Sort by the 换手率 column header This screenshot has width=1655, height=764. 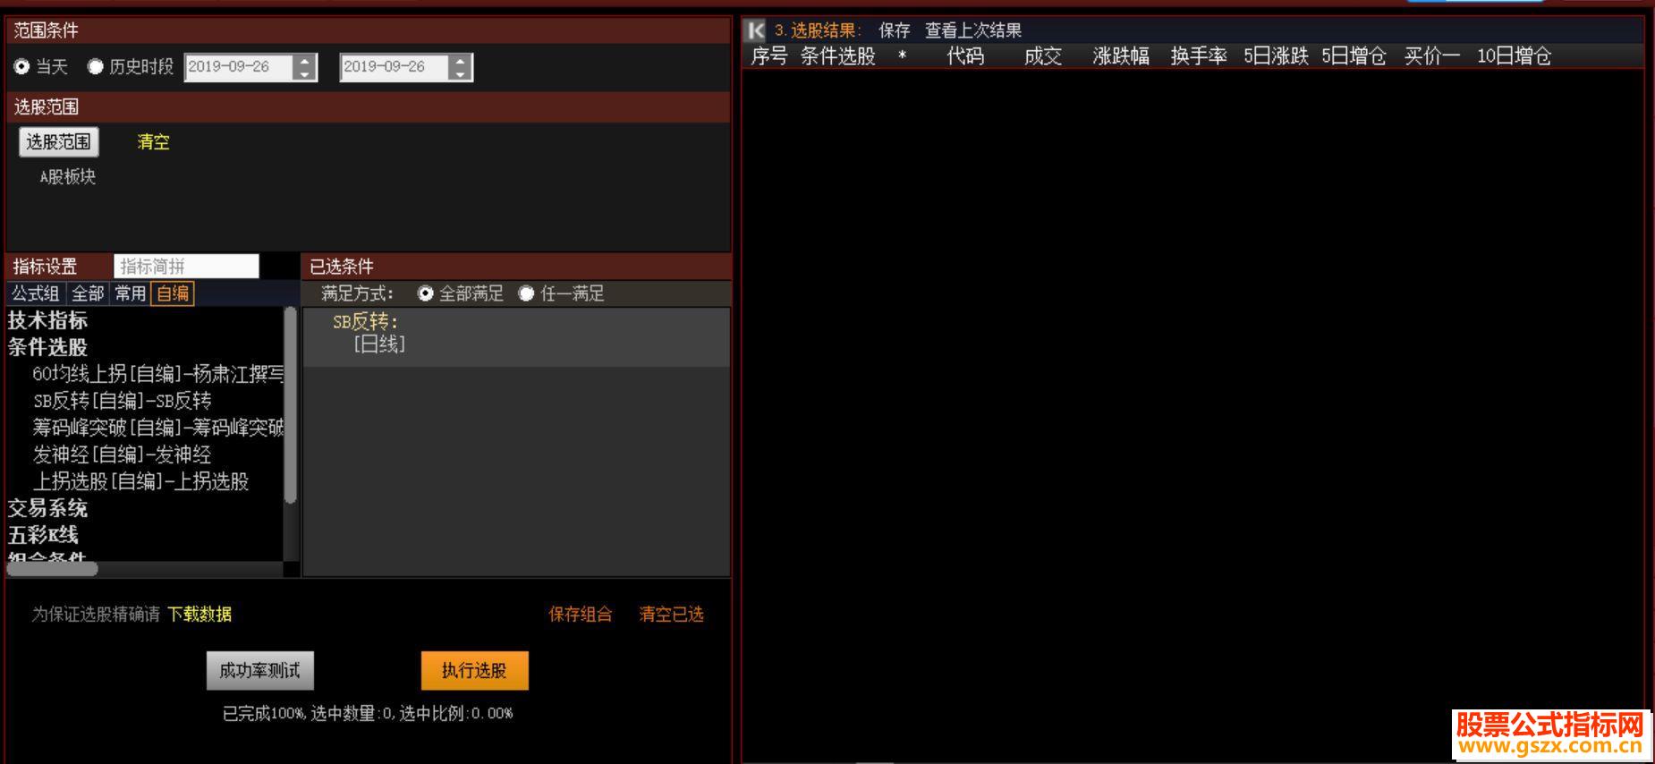1199,56
